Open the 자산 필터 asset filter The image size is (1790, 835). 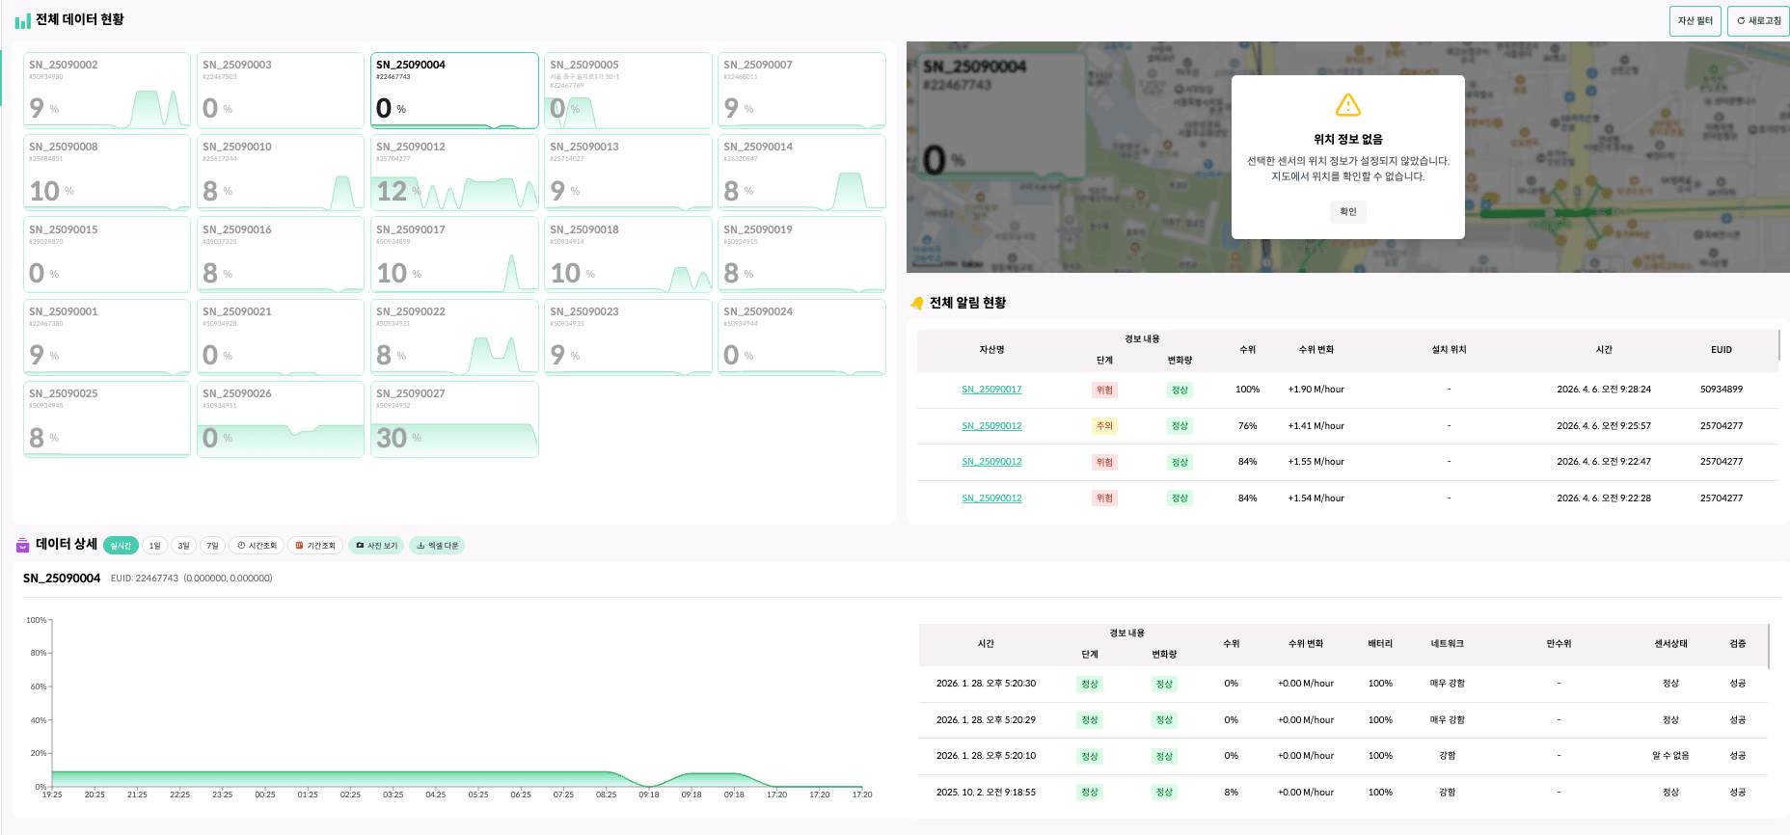tap(1695, 21)
